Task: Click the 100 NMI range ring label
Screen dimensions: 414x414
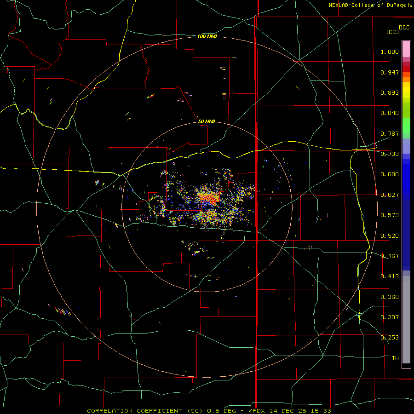Action: tap(207, 36)
